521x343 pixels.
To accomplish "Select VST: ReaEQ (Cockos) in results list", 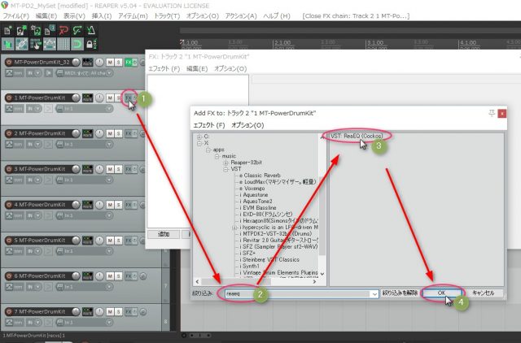I will (x=357, y=136).
